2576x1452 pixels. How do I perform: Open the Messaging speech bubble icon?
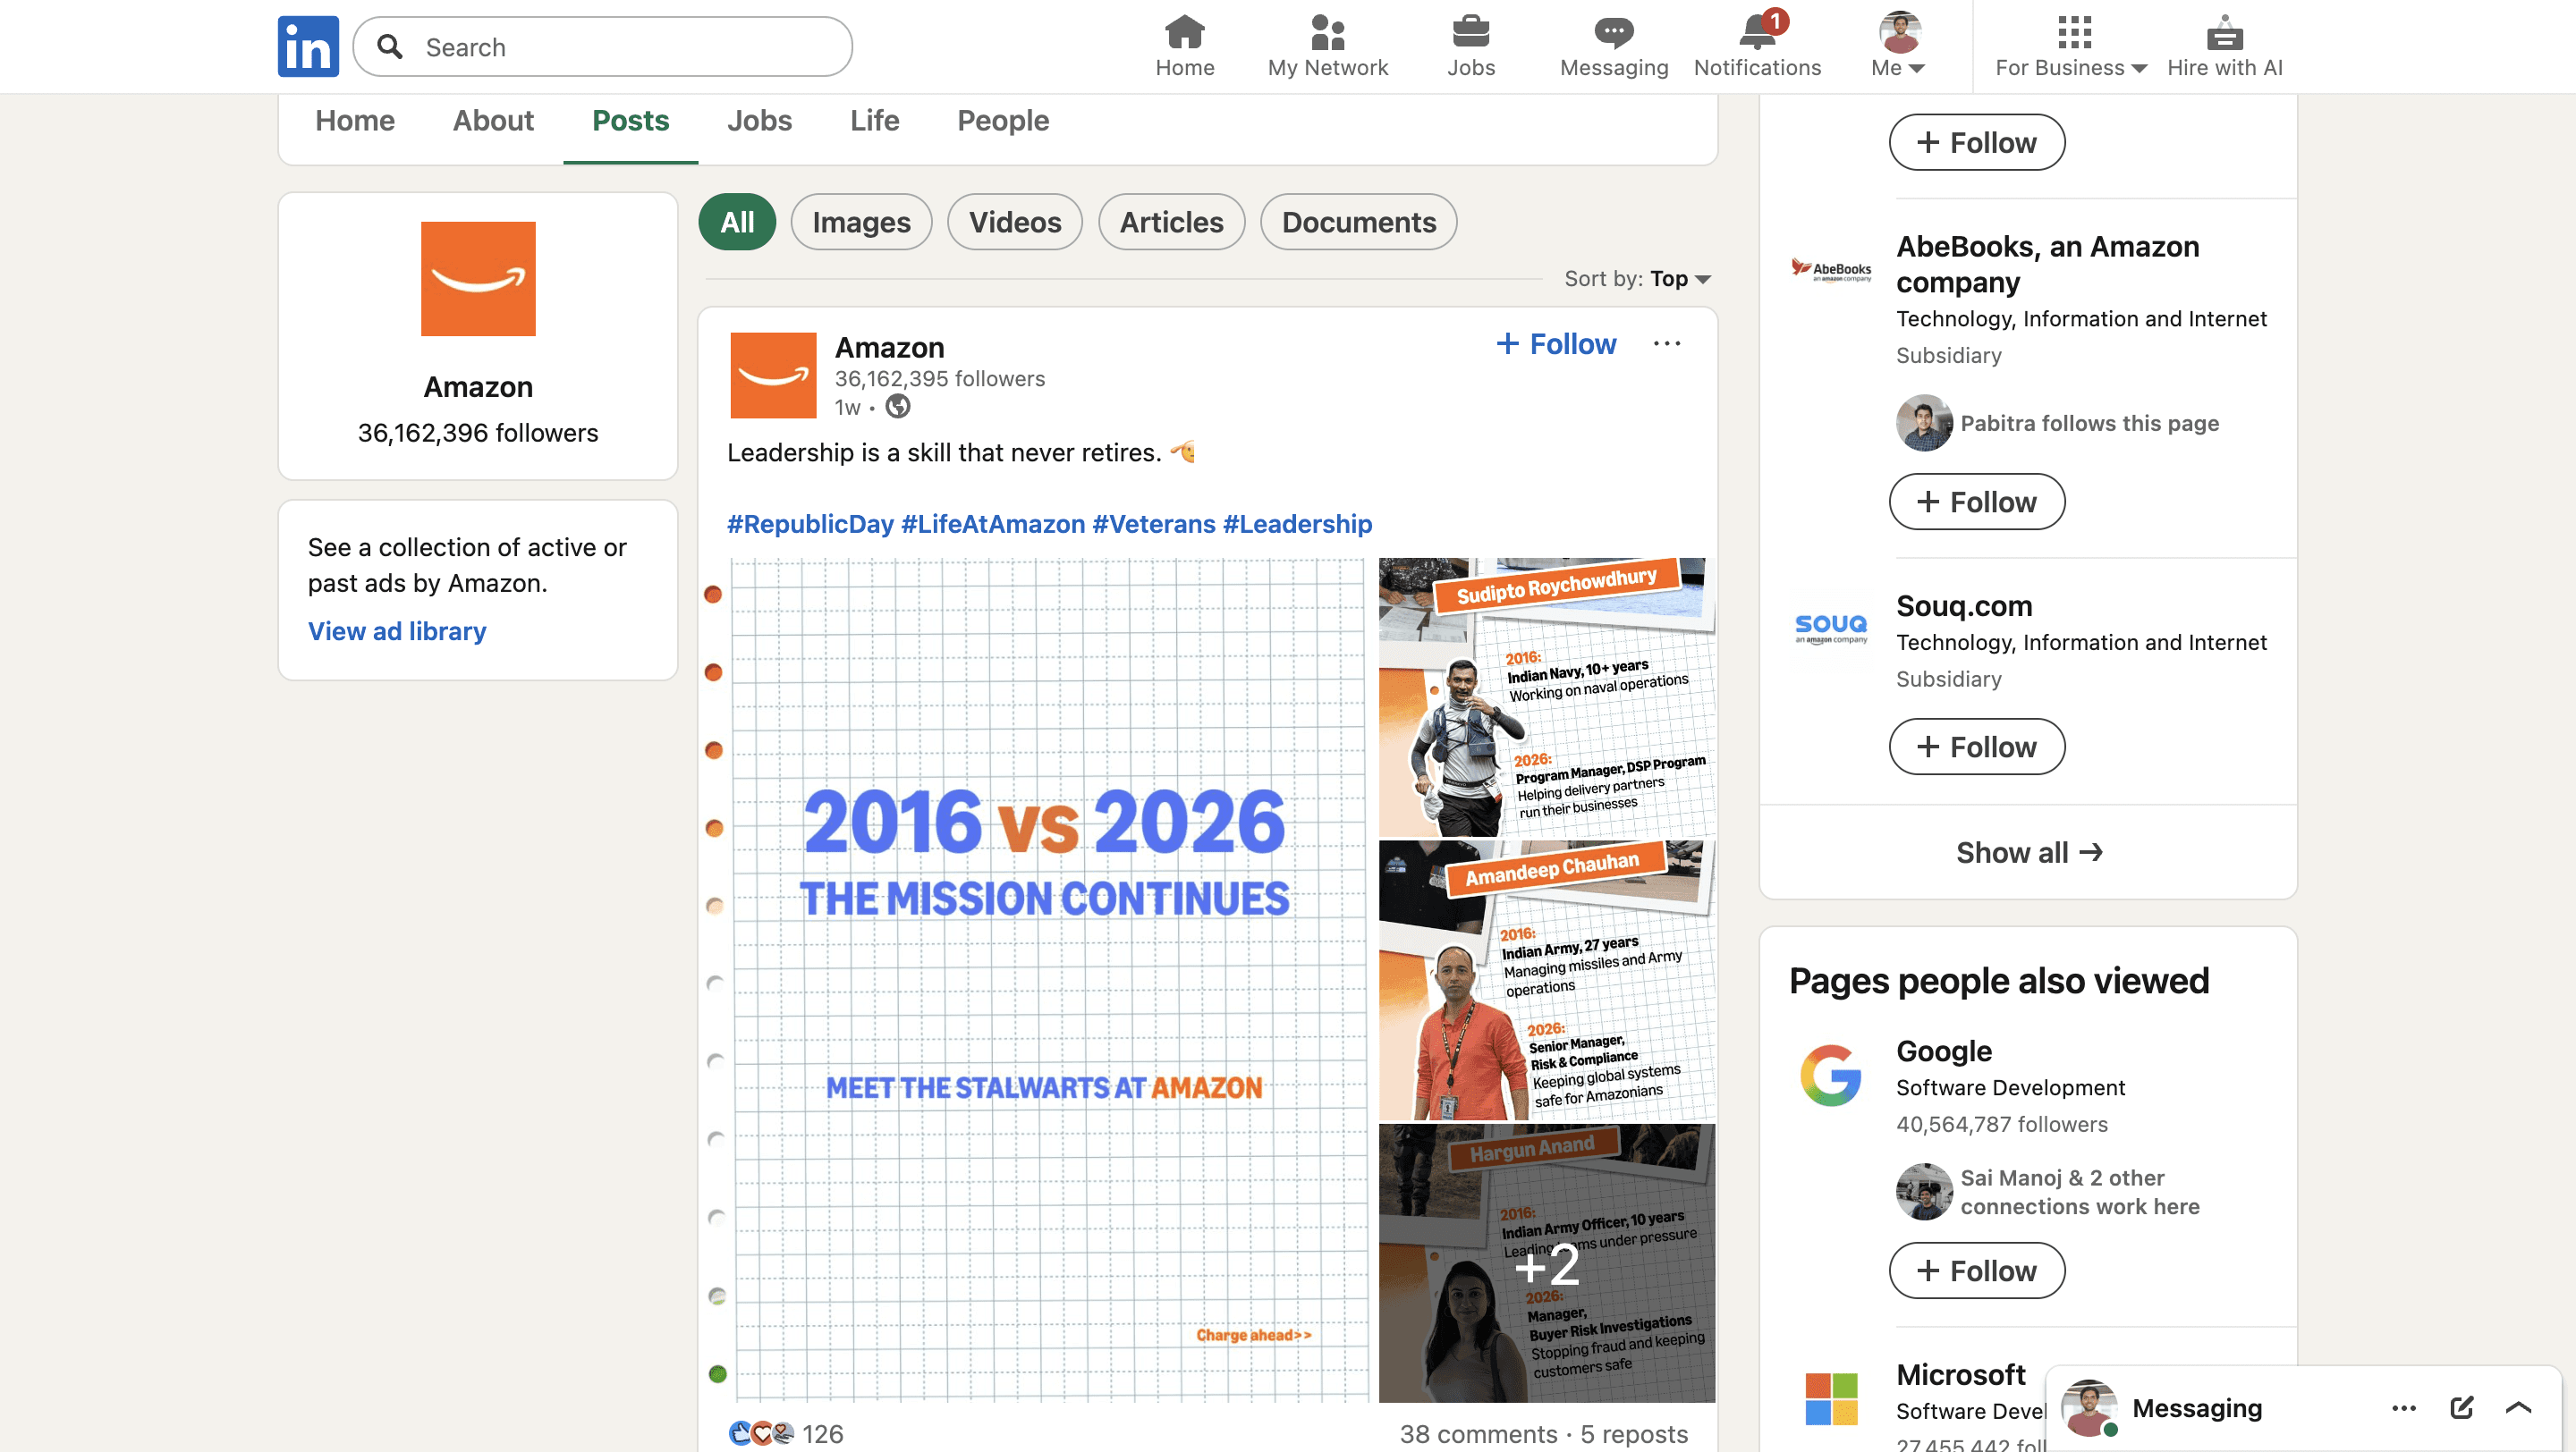[x=1613, y=32]
